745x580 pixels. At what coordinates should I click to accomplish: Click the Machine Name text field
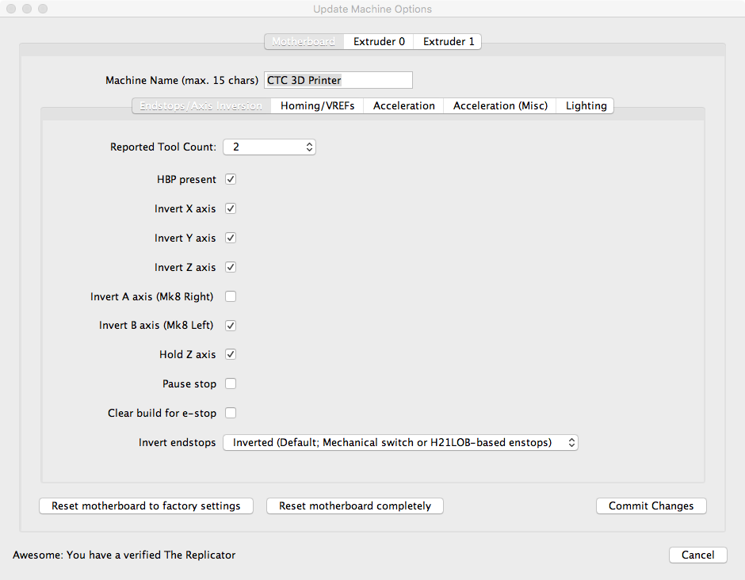(x=338, y=80)
